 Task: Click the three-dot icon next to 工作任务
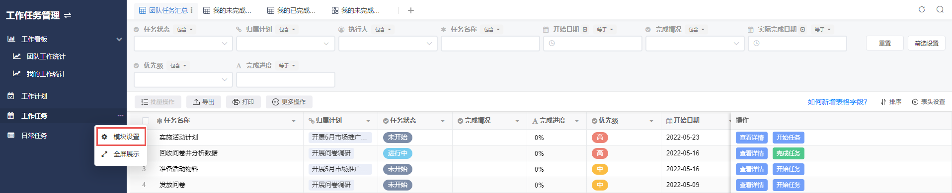click(x=120, y=116)
